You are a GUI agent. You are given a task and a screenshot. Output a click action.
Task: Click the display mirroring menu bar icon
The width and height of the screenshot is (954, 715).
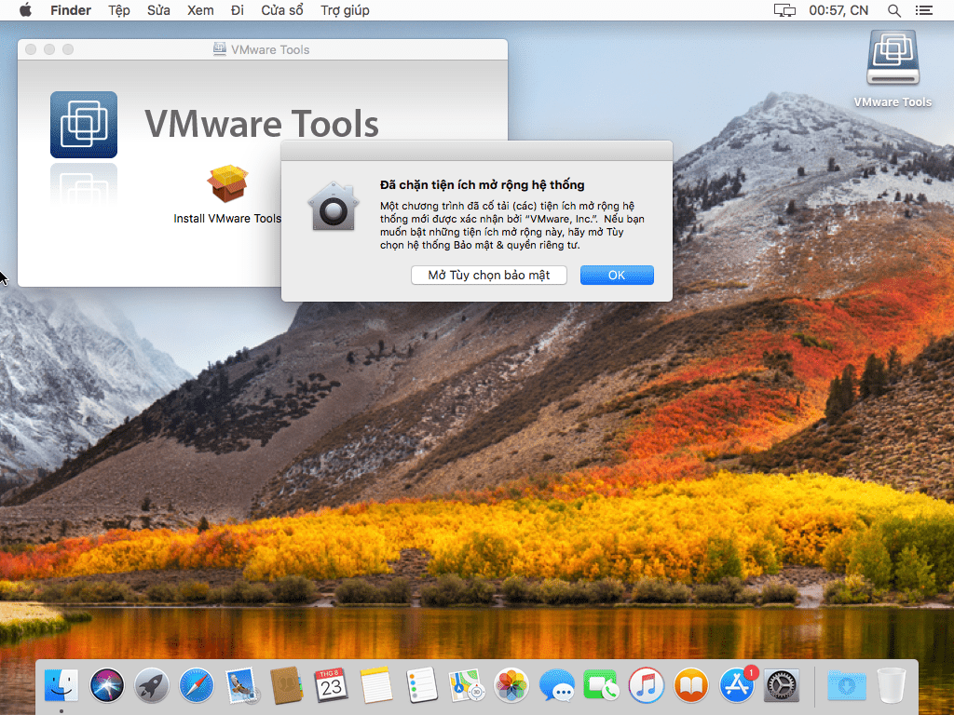coord(784,10)
